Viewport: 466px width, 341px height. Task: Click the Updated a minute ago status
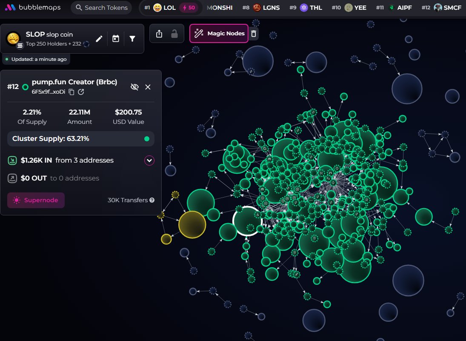pyautogui.click(x=36, y=59)
